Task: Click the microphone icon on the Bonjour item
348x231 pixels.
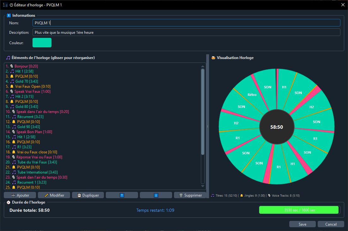Action: [x=11, y=66]
